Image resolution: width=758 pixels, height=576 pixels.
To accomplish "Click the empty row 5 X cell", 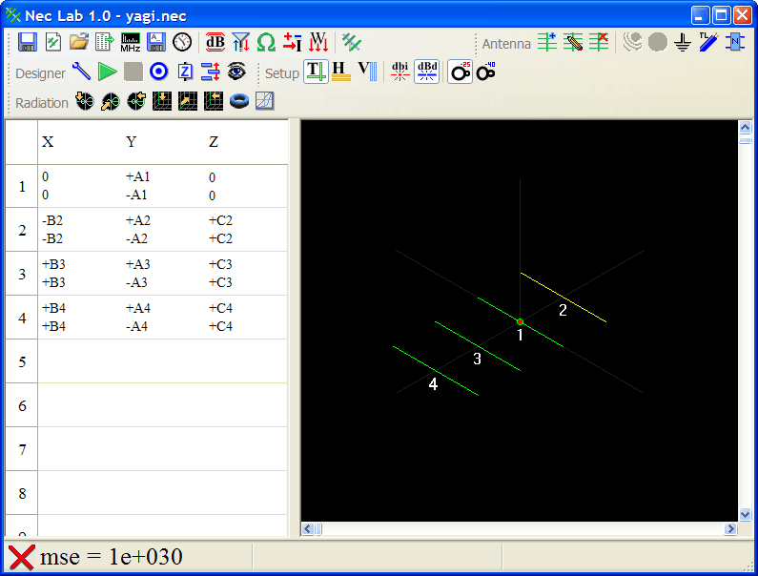I will (x=80, y=361).
